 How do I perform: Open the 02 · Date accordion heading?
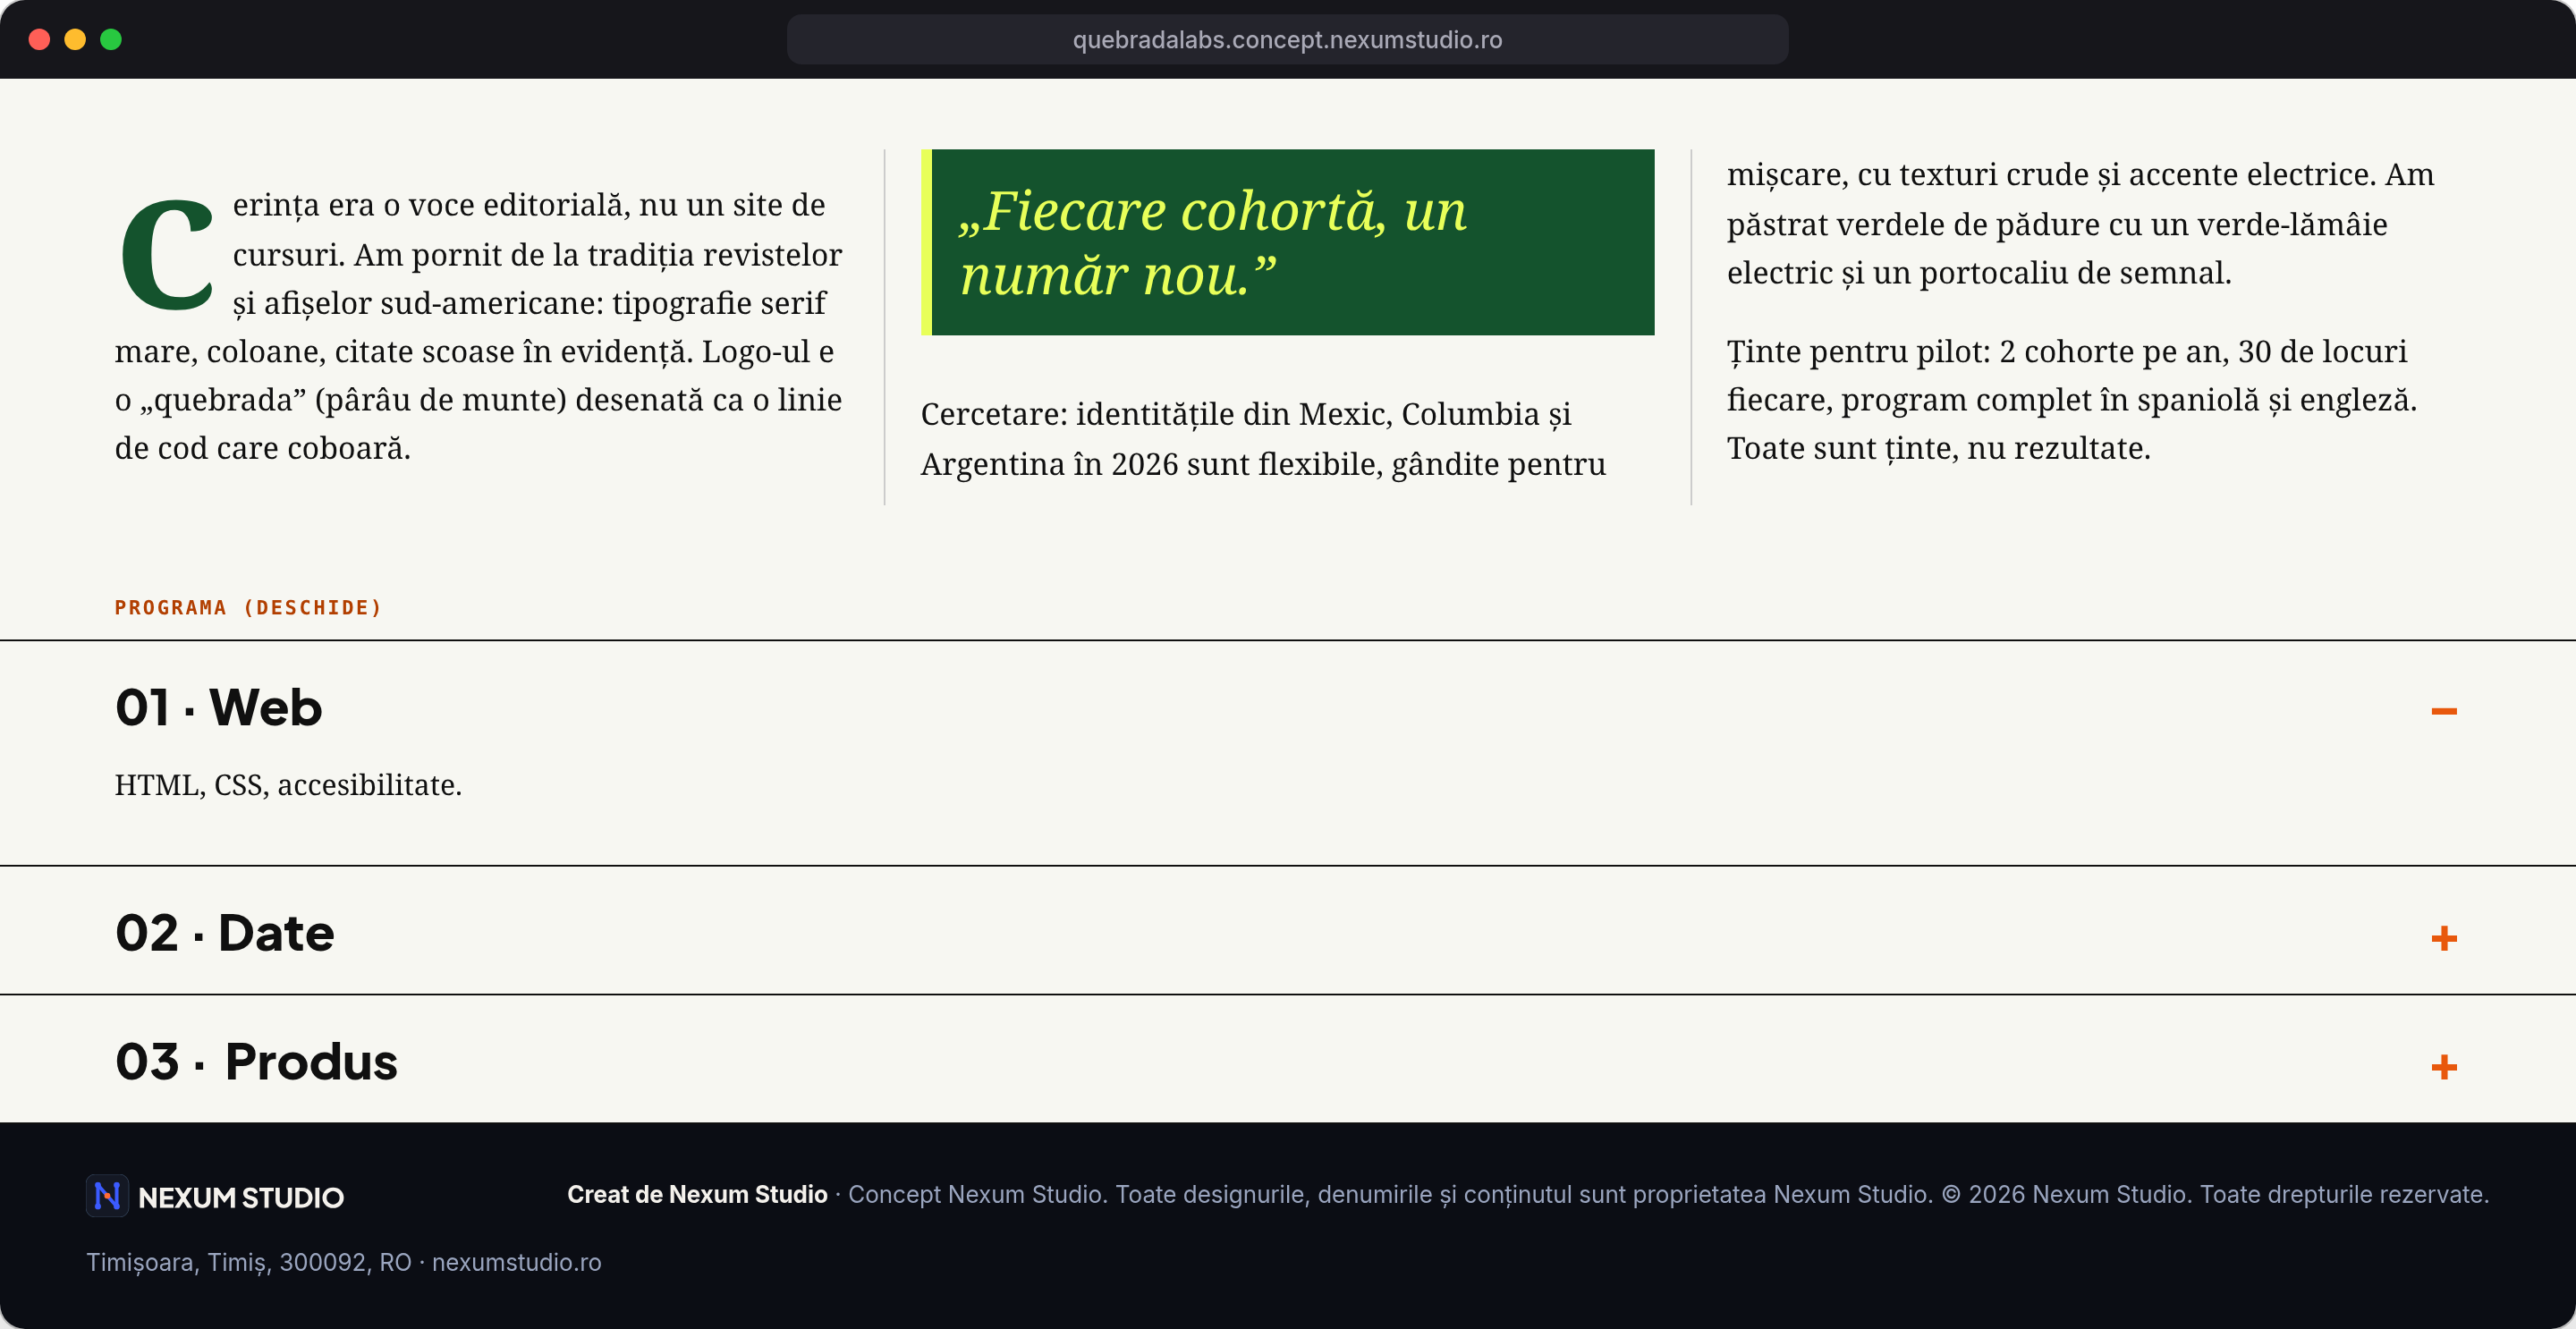pyautogui.click(x=225, y=933)
